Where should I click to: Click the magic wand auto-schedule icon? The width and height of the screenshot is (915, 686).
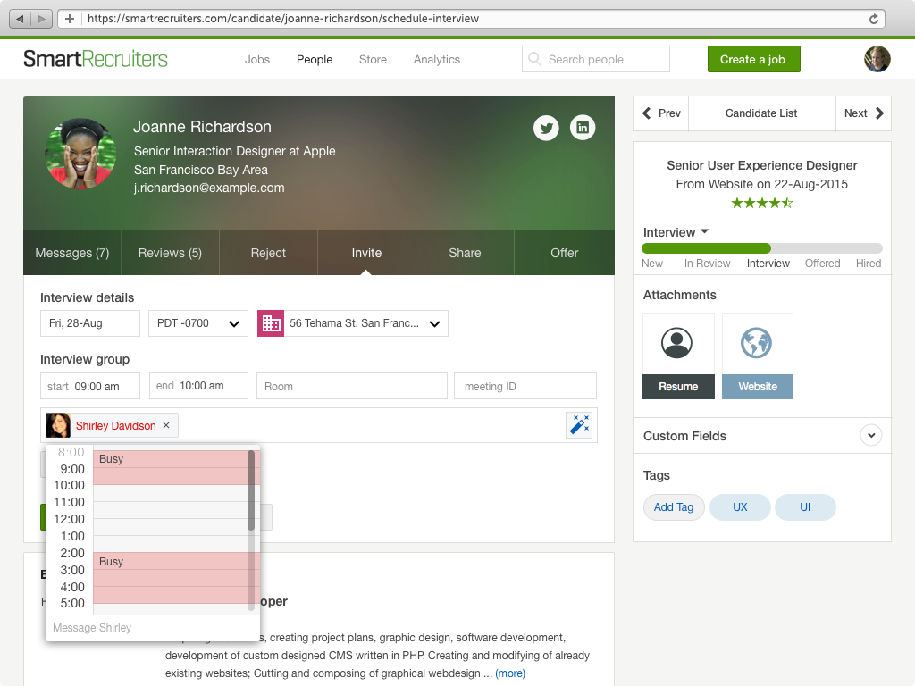point(579,424)
